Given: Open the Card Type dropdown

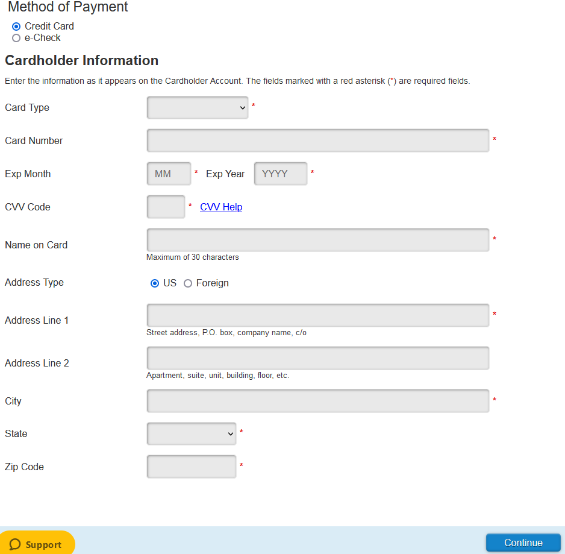Looking at the screenshot, I should [198, 107].
